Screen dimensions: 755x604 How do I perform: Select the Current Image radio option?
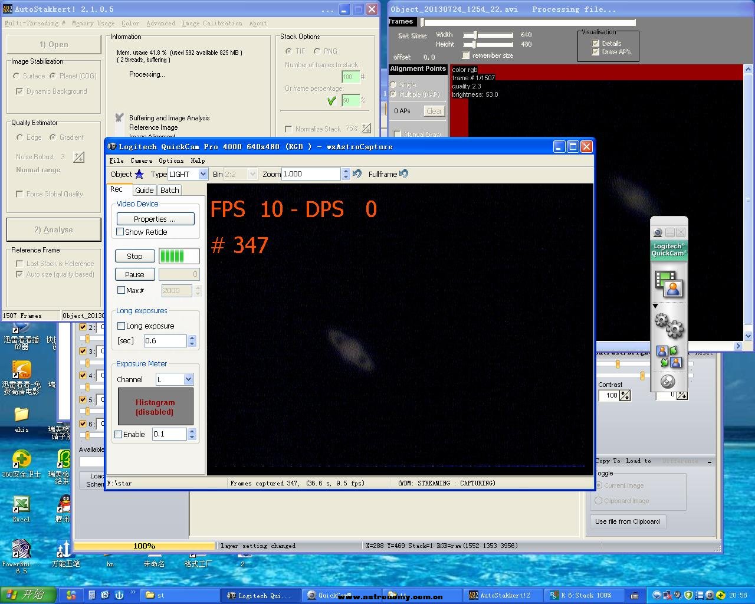tap(599, 485)
